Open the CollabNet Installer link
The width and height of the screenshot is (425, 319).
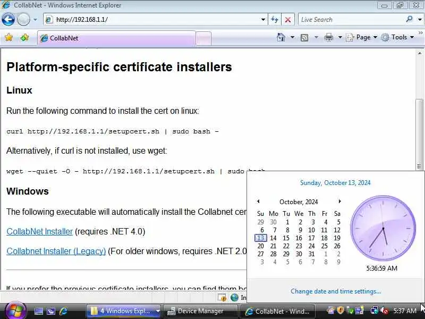(x=39, y=231)
